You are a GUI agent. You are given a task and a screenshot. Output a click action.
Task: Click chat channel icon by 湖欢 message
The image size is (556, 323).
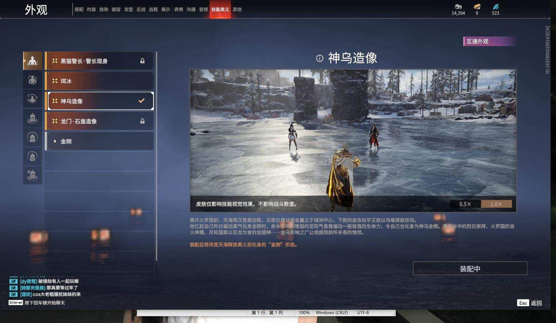(x=13, y=294)
